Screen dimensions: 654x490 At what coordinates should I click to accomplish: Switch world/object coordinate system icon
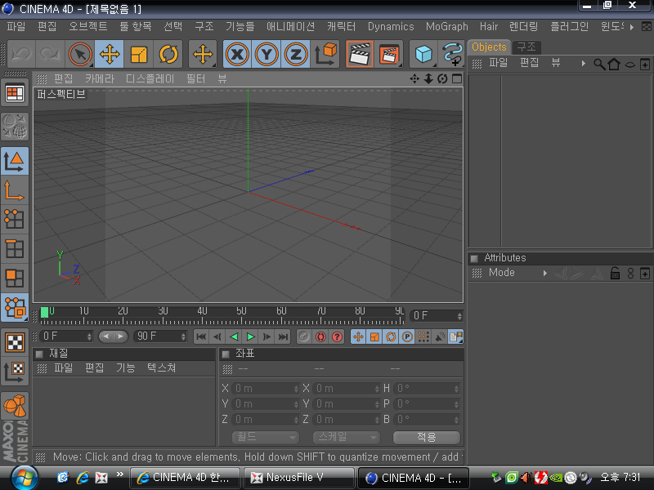point(325,54)
